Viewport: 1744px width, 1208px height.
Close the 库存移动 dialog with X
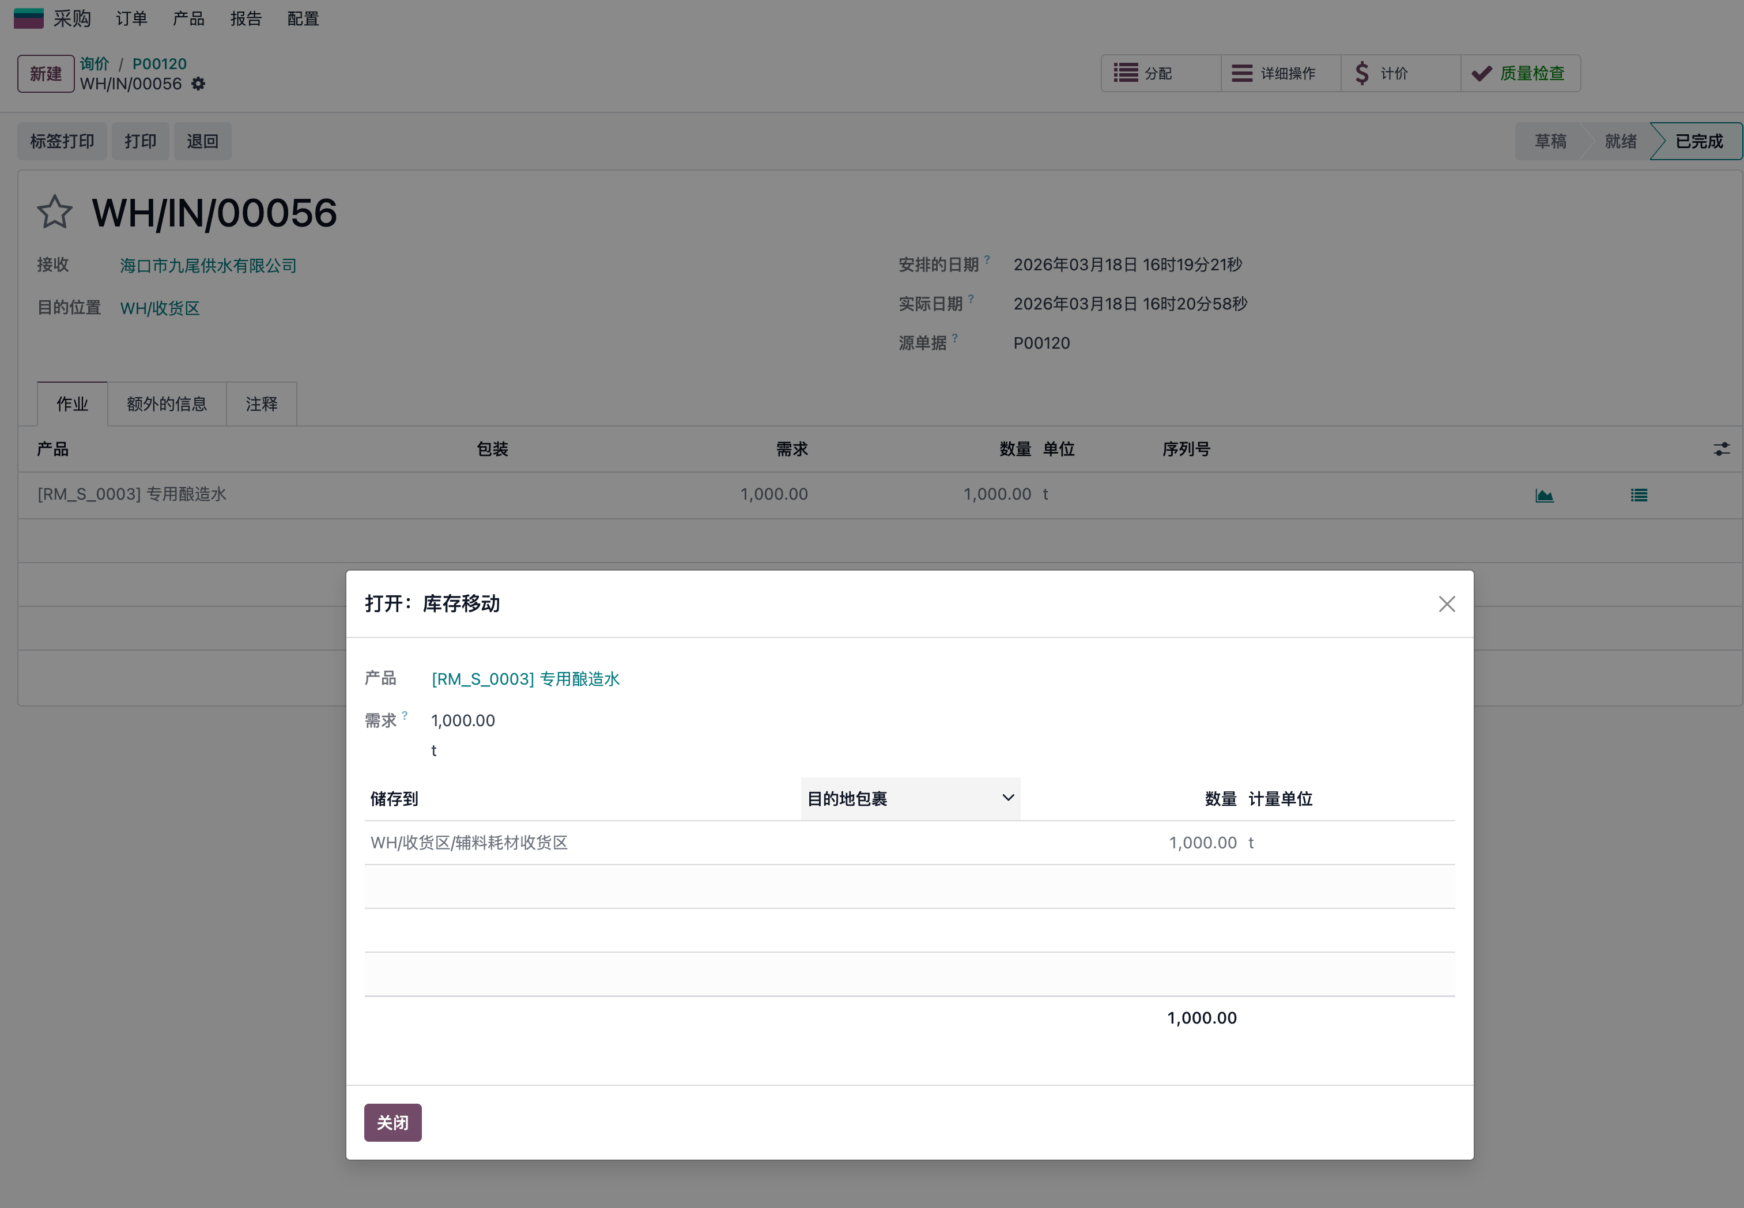pos(1447,604)
